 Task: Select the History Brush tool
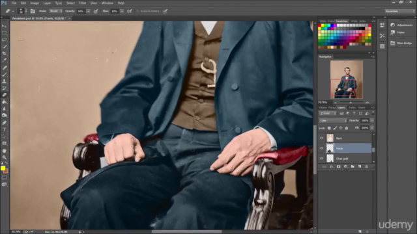(5, 88)
